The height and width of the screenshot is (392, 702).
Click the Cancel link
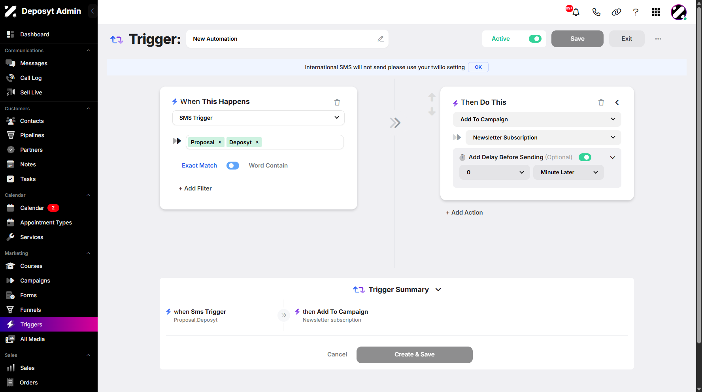coord(337,354)
